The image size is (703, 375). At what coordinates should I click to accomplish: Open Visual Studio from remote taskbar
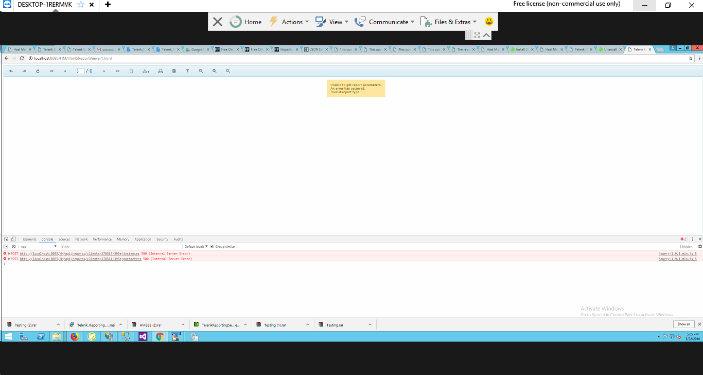(x=143, y=336)
